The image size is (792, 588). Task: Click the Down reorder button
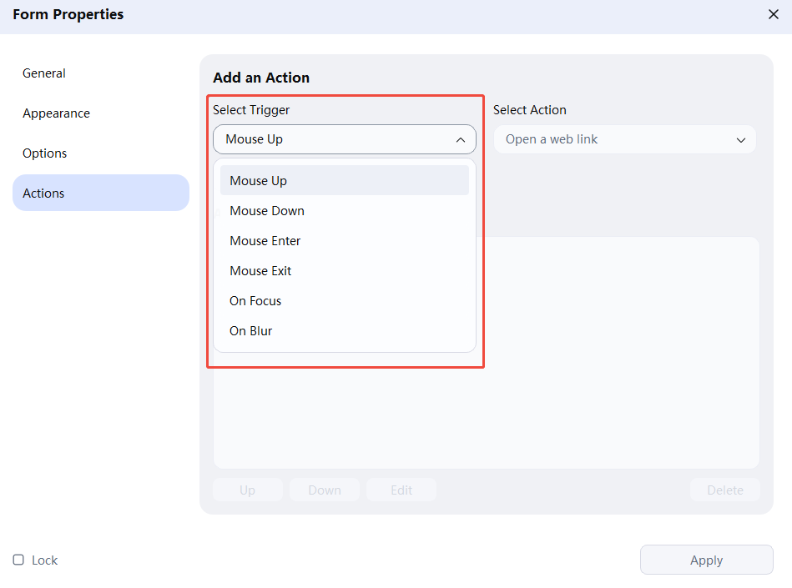pyautogui.click(x=325, y=490)
